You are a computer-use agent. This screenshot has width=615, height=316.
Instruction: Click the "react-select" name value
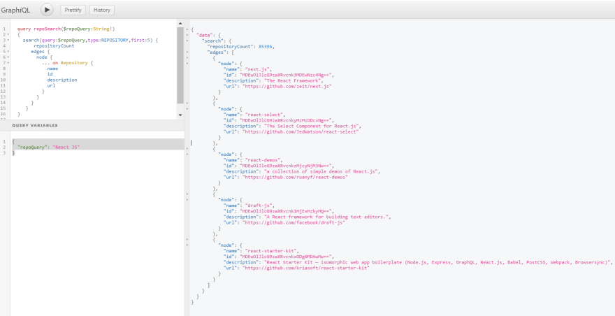tap(263, 115)
